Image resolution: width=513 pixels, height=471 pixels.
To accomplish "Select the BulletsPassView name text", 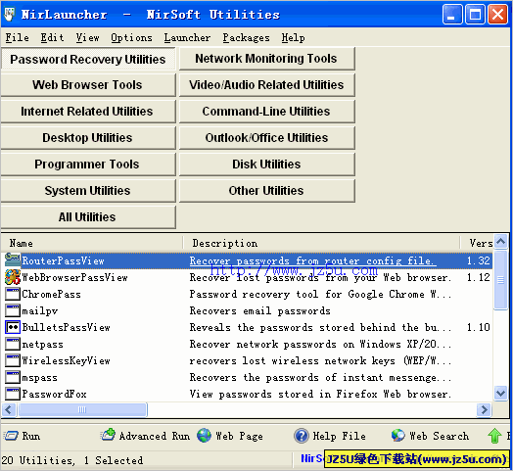I will [x=67, y=327].
